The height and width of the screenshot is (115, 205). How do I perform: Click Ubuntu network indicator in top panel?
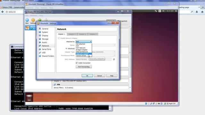[156, 11]
